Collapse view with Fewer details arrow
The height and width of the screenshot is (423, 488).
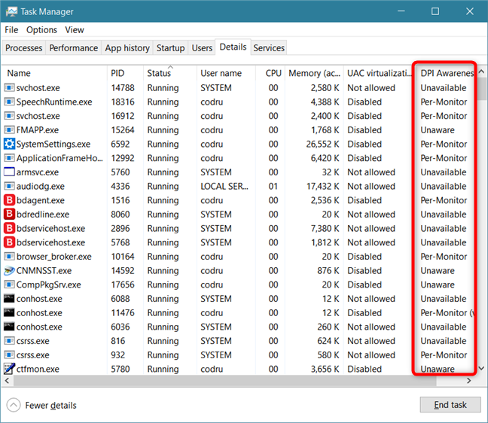coord(14,405)
